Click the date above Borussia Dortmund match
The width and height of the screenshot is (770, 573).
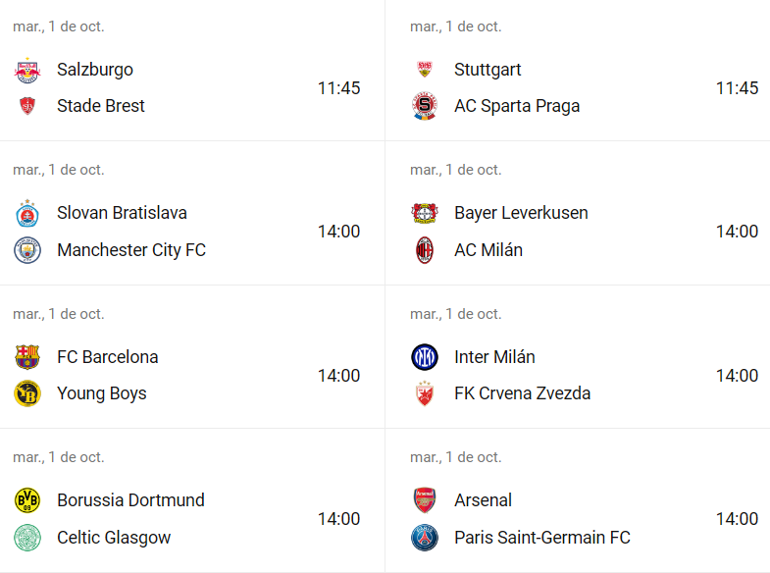(x=58, y=457)
